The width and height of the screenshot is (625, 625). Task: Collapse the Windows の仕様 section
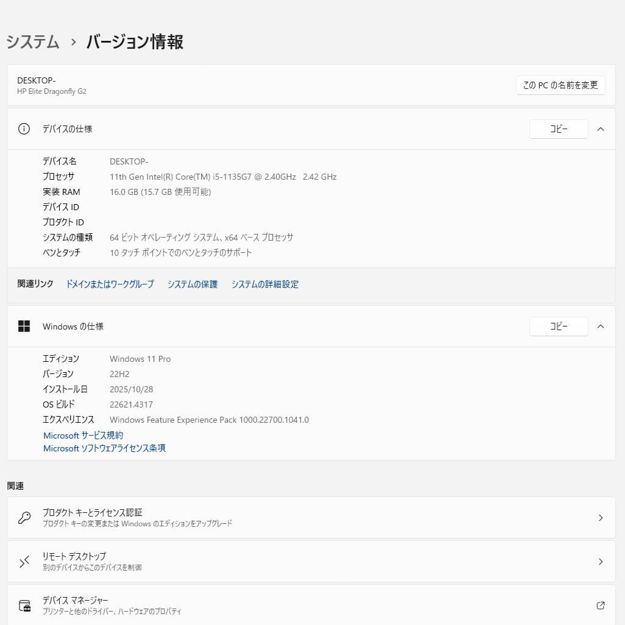click(600, 326)
